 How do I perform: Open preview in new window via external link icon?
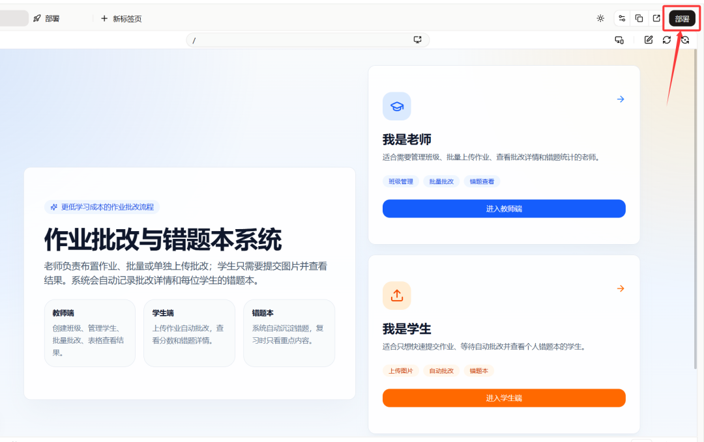click(656, 18)
